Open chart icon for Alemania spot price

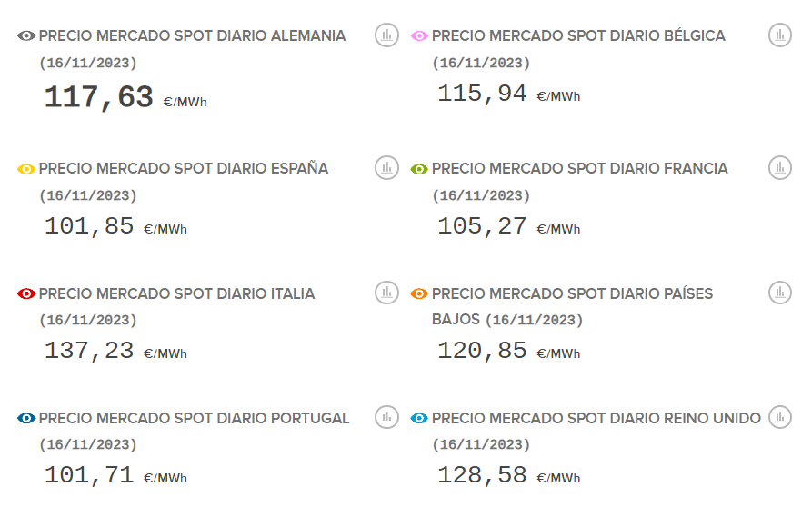click(x=386, y=35)
